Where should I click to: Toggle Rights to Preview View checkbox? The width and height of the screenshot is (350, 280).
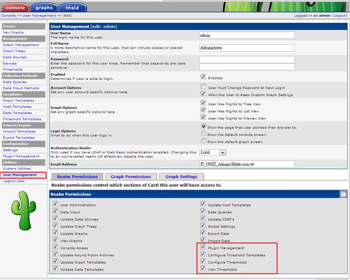[x=203, y=117]
